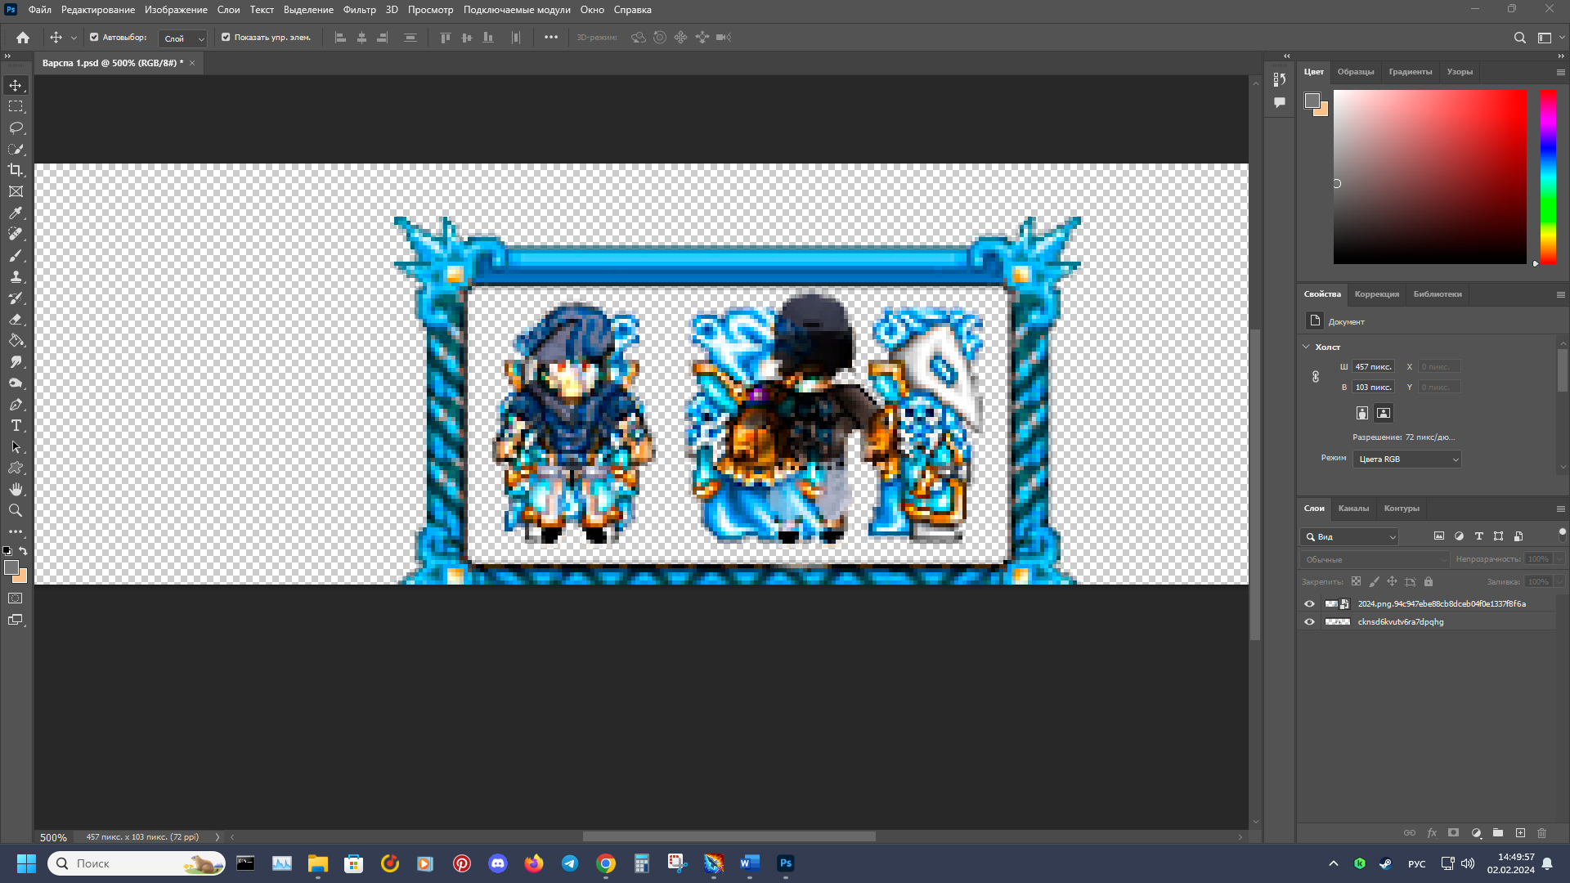
Task: Toggle Показать упр. элем. checkbox
Action: pos(226,38)
